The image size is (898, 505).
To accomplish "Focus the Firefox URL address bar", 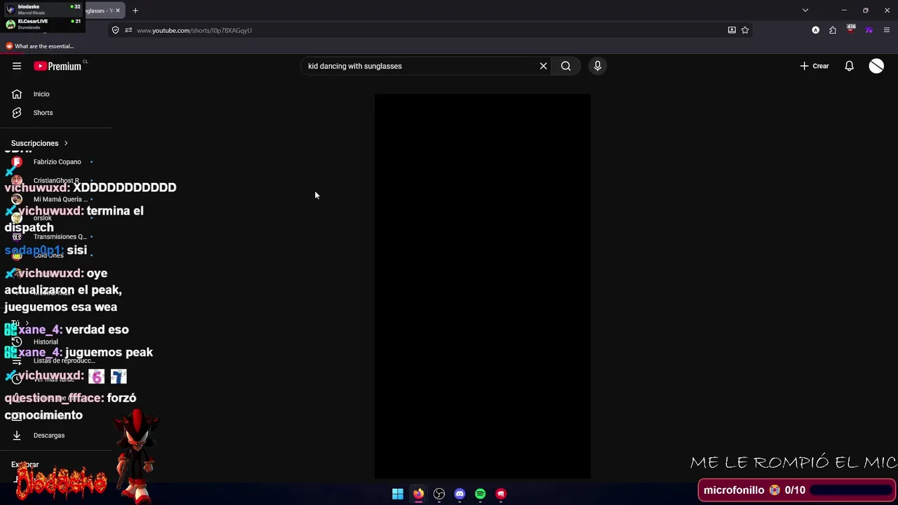I will tap(429, 30).
